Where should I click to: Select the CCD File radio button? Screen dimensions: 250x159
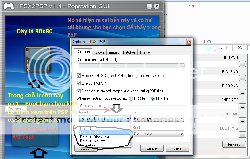pyautogui.click(x=131, y=99)
